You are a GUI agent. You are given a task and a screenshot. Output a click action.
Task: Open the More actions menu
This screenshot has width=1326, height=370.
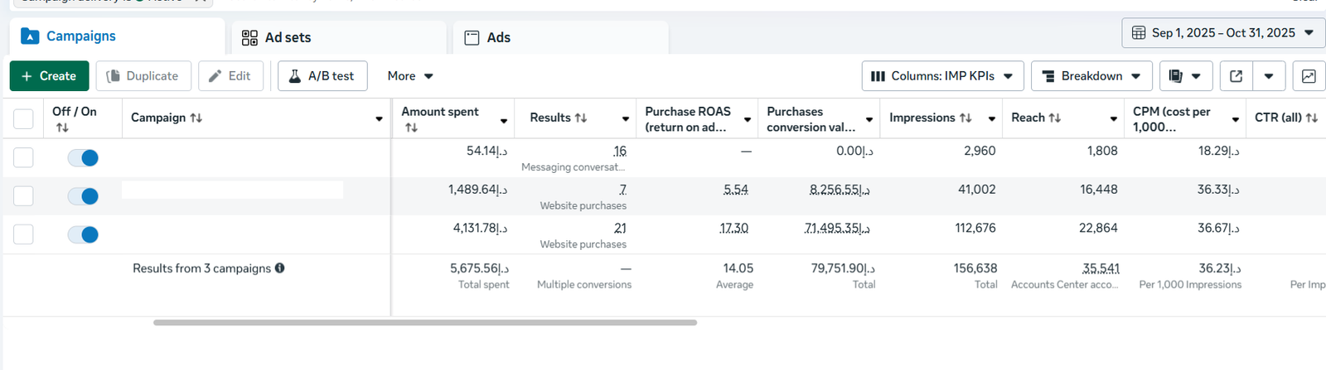(410, 76)
